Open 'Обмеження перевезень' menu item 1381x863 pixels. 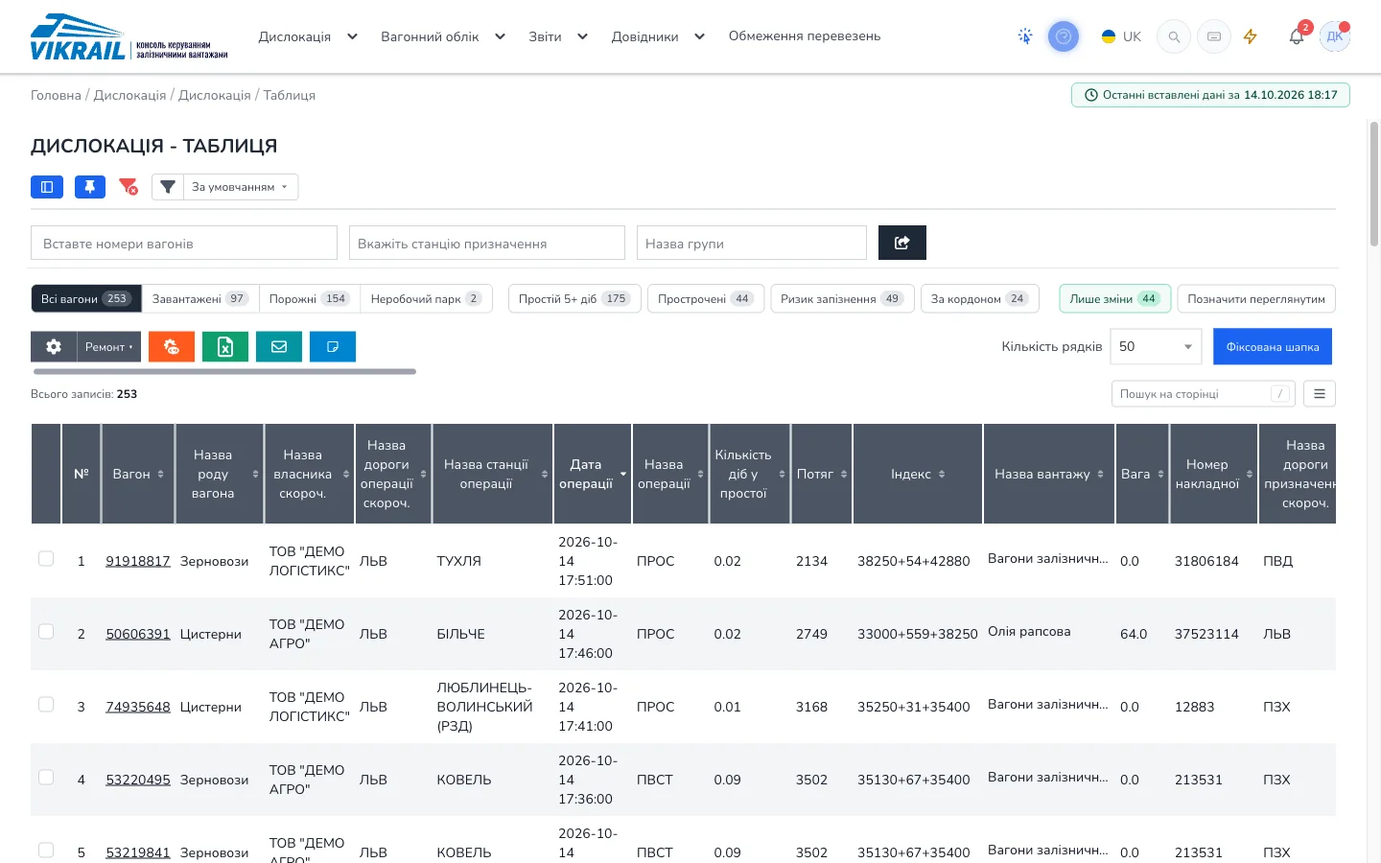pos(805,36)
